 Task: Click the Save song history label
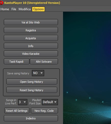tap(18, 73)
